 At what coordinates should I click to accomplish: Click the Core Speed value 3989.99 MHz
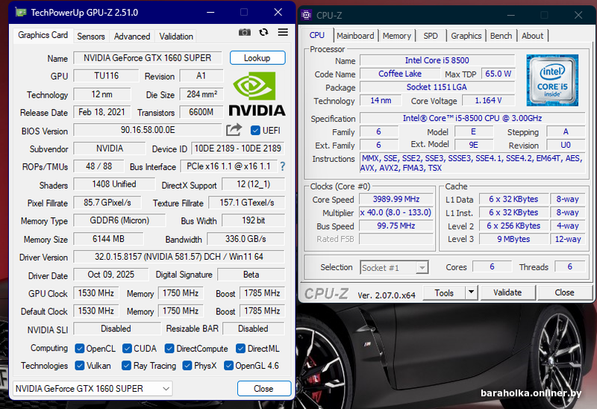tap(396, 199)
